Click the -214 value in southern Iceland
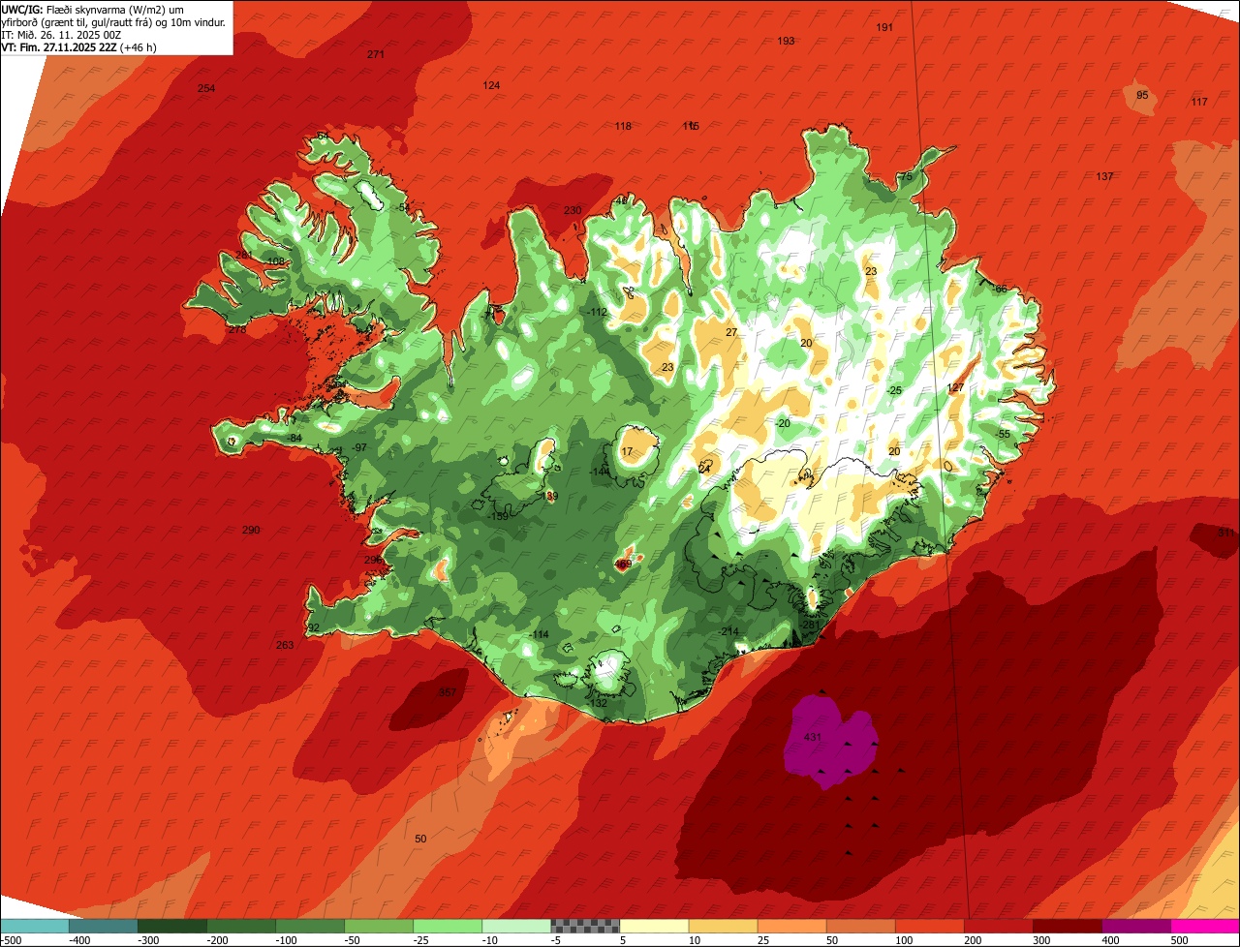Viewport: 1240px width, 947px height. (x=728, y=631)
